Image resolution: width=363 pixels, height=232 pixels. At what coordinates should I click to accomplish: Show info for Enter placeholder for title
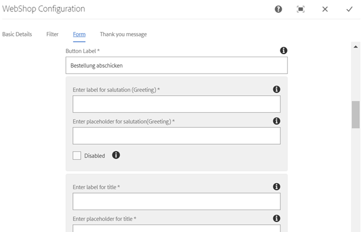(x=276, y=218)
